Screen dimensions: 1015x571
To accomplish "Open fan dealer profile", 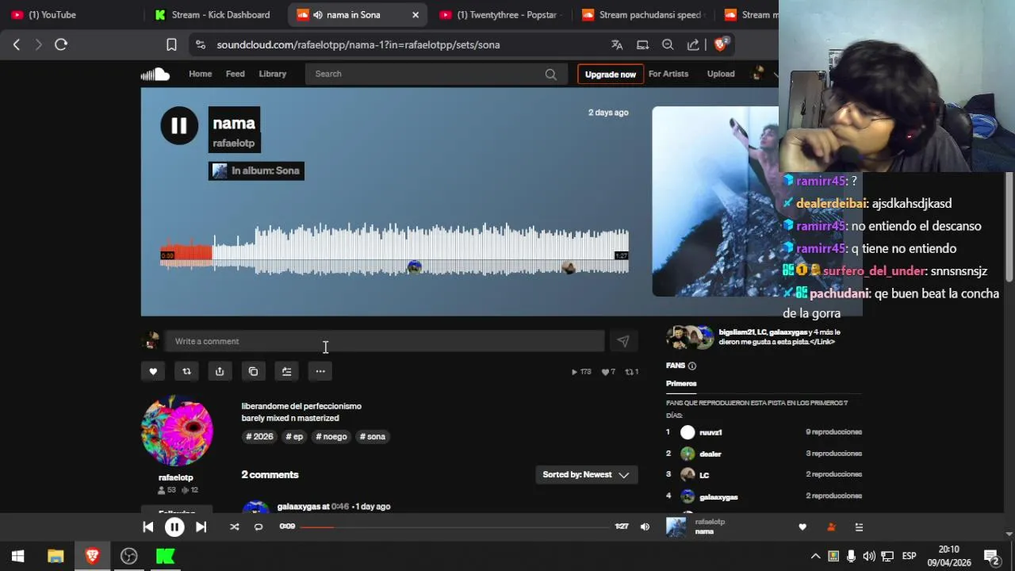I will pyautogui.click(x=710, y=454).
